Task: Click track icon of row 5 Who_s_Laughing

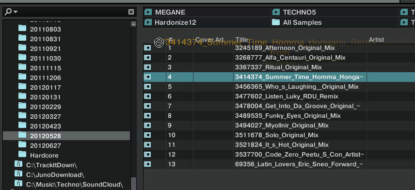Action: (x=147, y=87)
